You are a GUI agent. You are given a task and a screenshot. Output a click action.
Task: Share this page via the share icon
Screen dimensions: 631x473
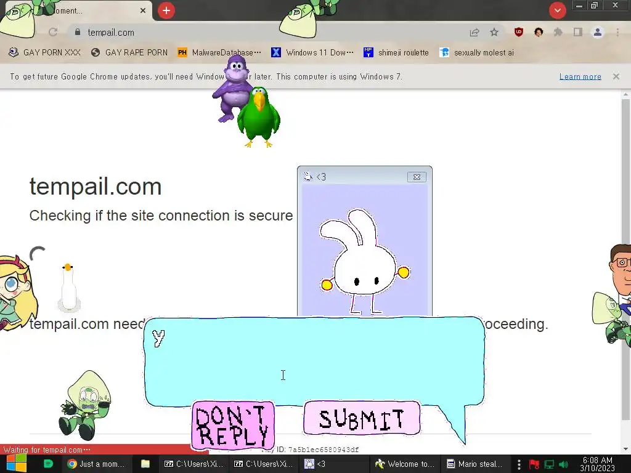pyautogui.click(x=474, y=33)
